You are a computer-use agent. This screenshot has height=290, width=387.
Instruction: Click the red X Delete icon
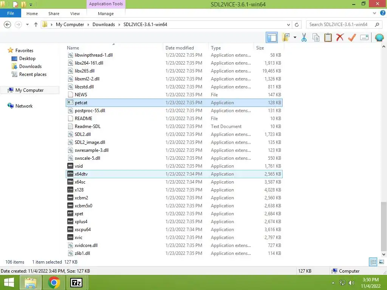[x=340, y=37]
